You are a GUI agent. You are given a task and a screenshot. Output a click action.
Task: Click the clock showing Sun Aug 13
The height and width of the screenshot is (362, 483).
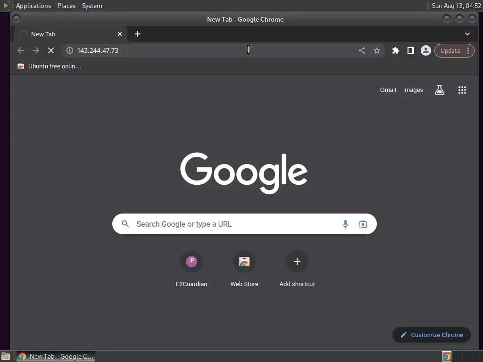click(x=456, y=6)
